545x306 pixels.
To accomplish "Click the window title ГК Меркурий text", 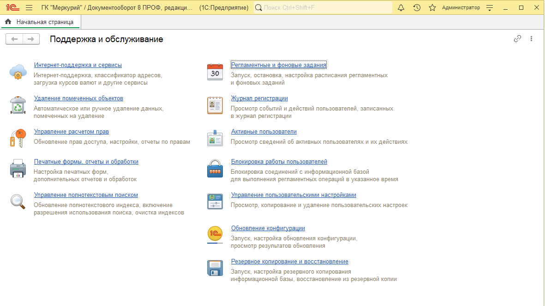I will [x=117, y=7].
